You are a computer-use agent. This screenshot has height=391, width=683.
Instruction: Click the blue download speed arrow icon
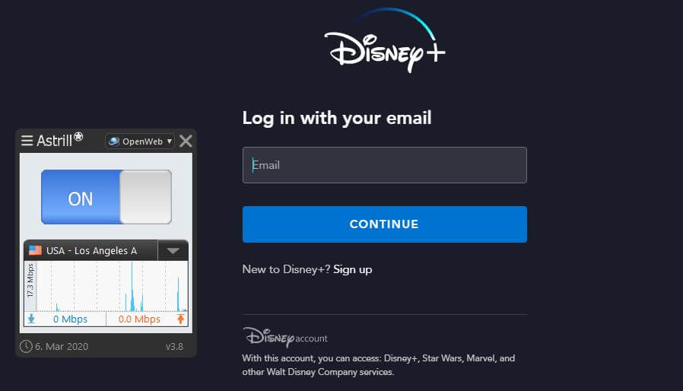point(31,319)
